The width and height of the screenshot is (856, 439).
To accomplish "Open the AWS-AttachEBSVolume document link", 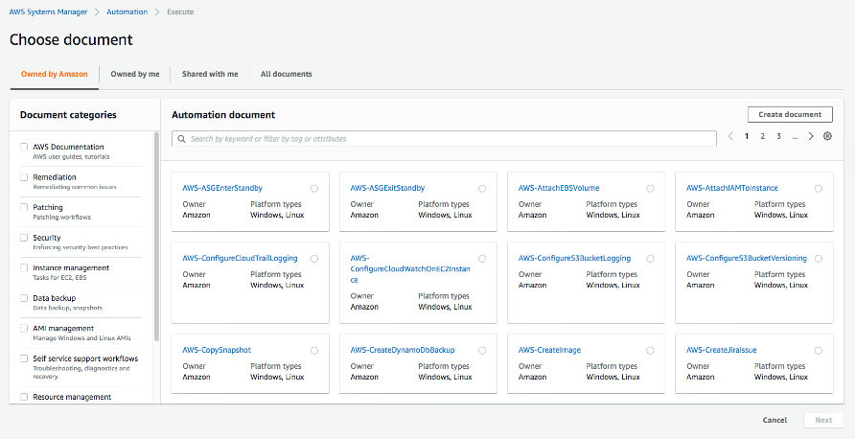I will (x=559, y=188).
